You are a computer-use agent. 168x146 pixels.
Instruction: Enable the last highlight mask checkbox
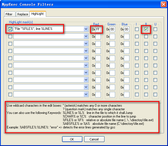[10, 95]
